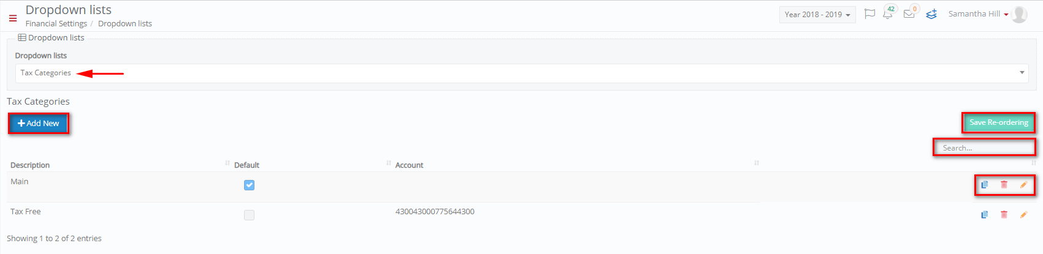Edit the Tax Free row pencil icon

(x=1023, y=214)
